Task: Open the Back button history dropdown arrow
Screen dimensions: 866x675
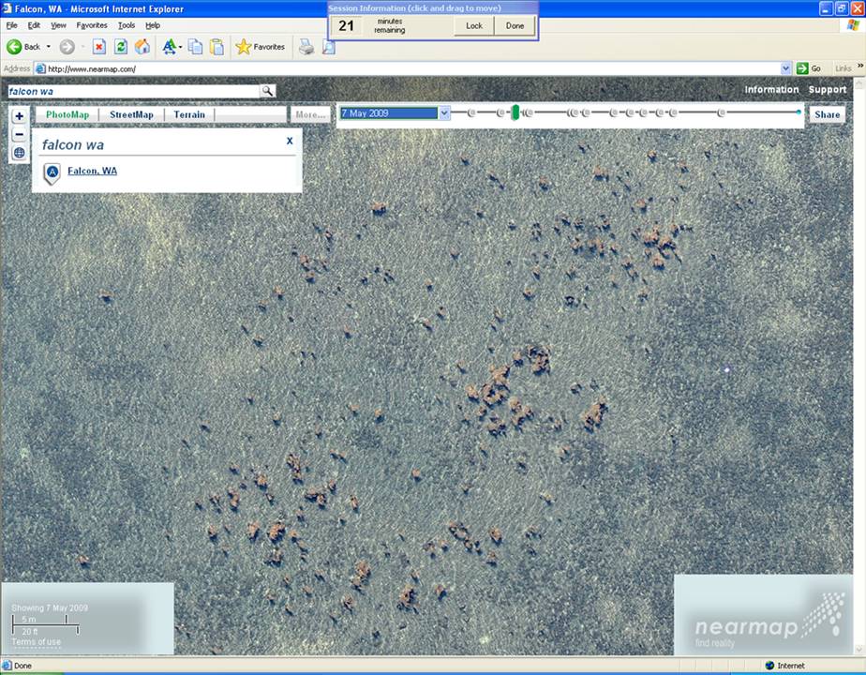Action: [x=49, y=47]
